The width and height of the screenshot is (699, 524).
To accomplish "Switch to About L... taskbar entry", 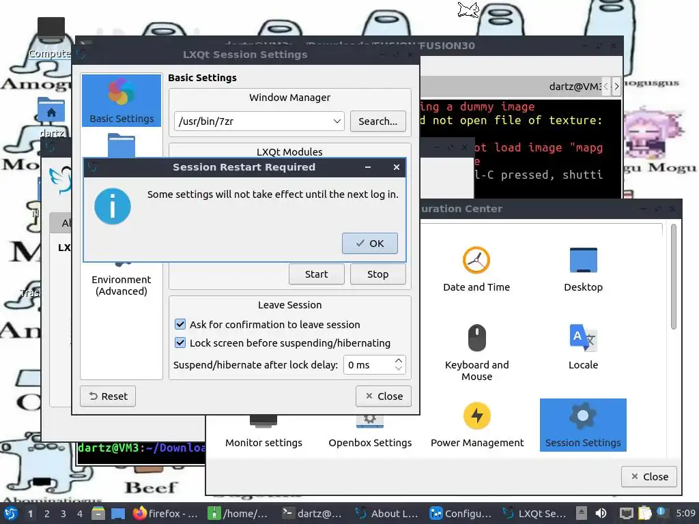I will pyautogui.click(x=387, y=514).
